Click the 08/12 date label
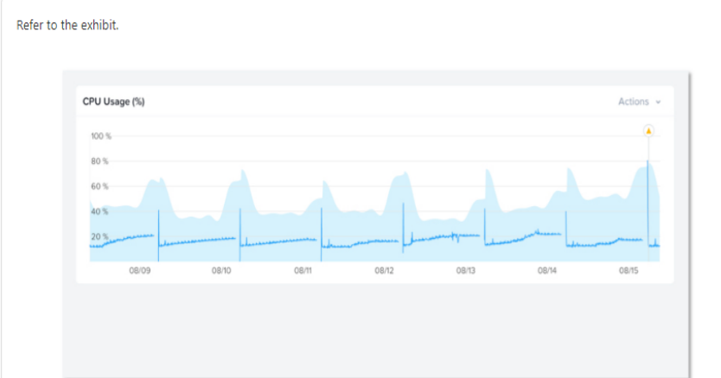This screenshot has width=721, height=378. coord(384,270)
